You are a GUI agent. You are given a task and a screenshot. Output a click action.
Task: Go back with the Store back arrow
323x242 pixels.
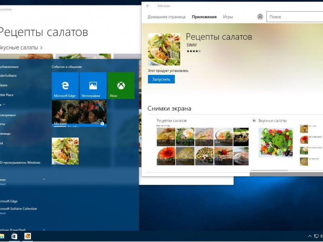(148, 6)
